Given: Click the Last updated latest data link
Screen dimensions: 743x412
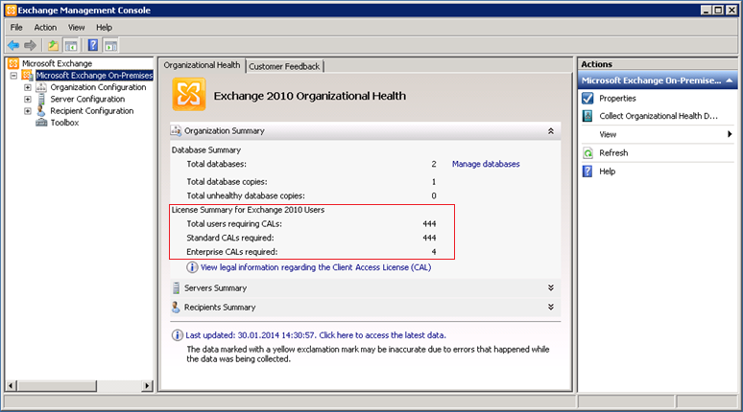Looking at the screenshot, I should (x=316, y=335).
